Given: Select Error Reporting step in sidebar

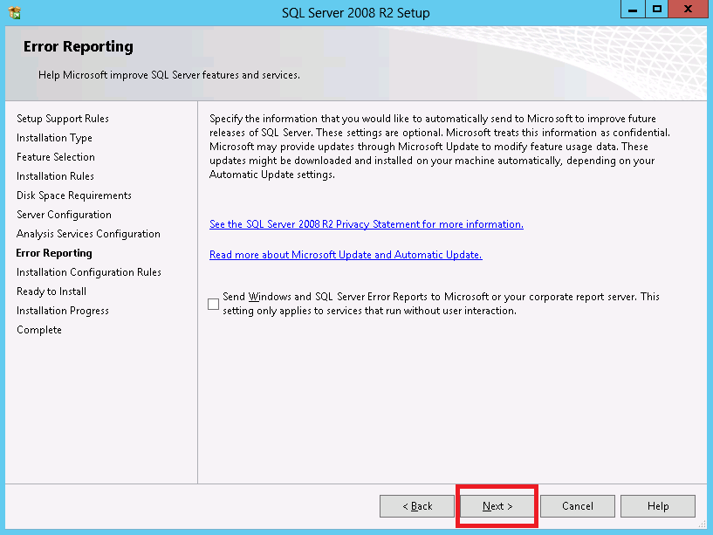Looking at the screenshot, I should coord(54,253).
